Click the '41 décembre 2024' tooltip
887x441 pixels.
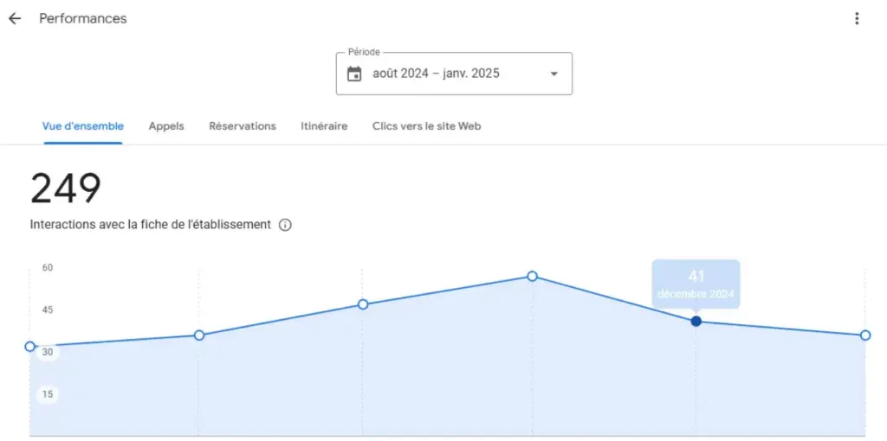(696, 283)
